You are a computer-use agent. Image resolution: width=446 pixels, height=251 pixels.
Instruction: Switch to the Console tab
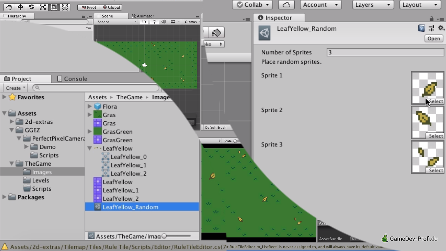coord(72,79)
